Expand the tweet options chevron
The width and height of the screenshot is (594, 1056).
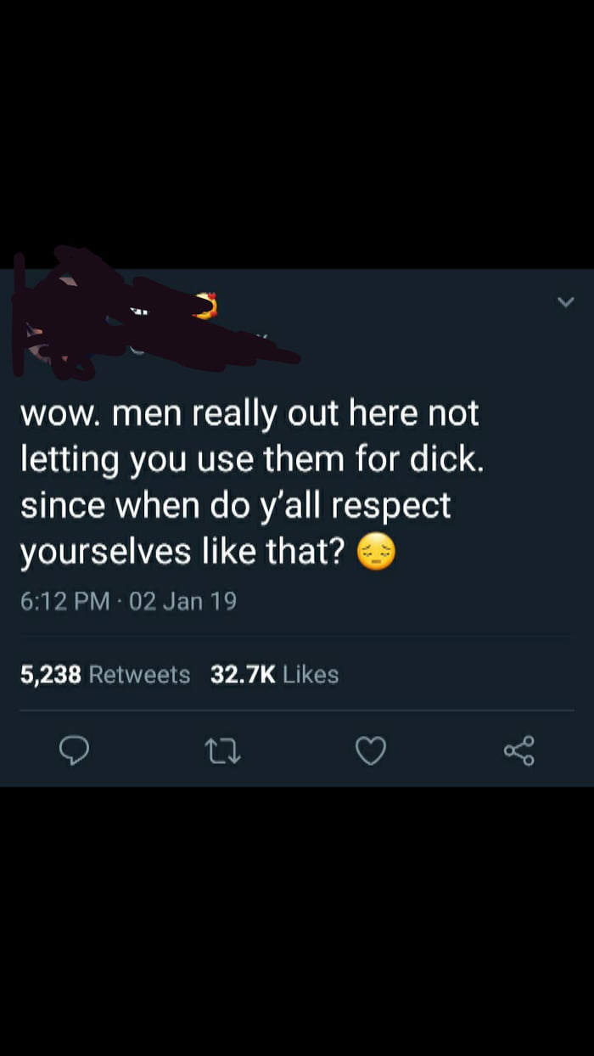pos(567,302)
